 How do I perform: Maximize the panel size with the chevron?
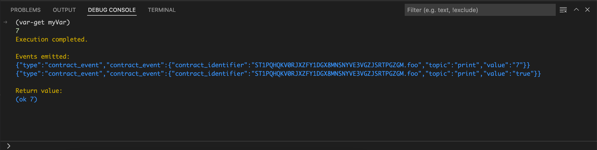pos(576,10)
